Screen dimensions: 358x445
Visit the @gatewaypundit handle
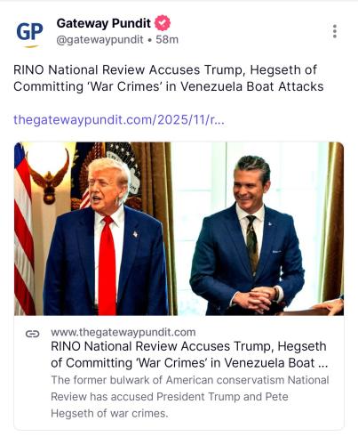[x=99, y=39]
